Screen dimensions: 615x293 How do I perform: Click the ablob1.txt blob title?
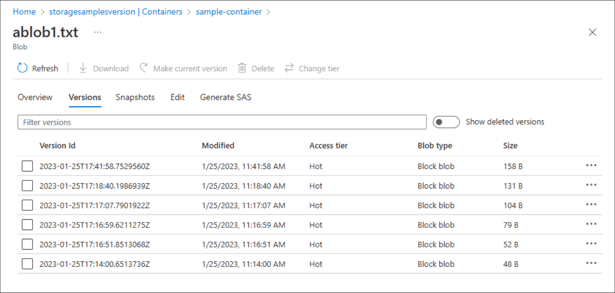pos(46,32)
